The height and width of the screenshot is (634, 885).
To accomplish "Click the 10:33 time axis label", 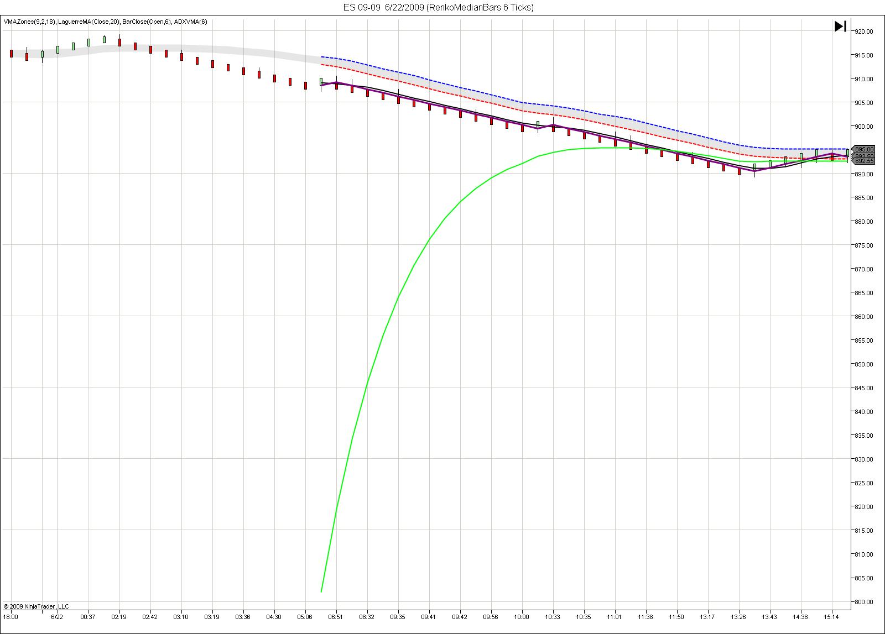I will coord(553,617).
